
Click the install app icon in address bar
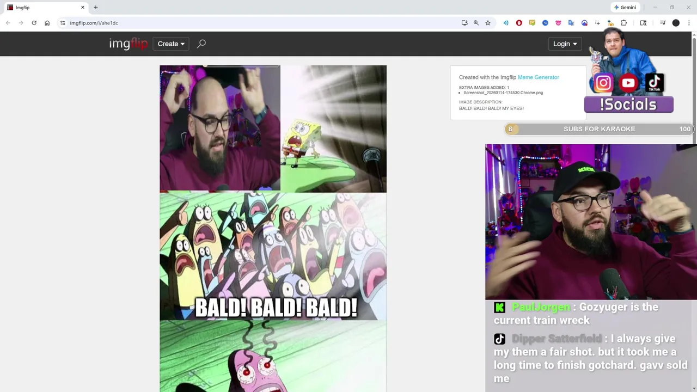[464, 23]
